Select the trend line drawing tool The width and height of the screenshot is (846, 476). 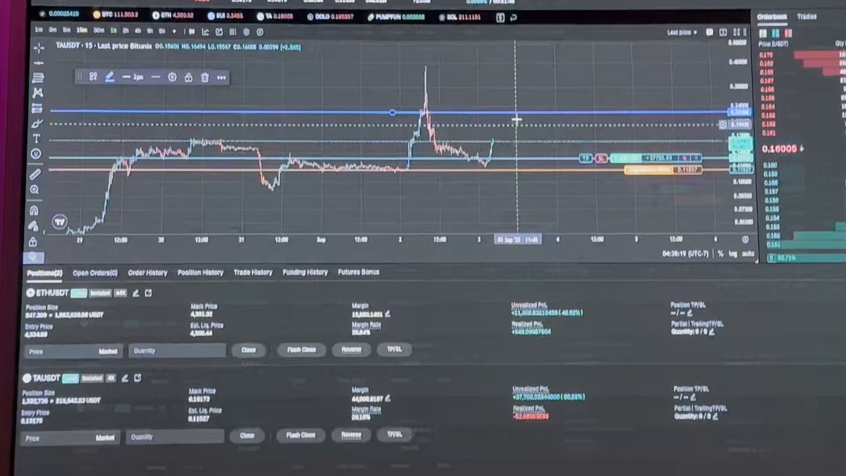(38, 63)
